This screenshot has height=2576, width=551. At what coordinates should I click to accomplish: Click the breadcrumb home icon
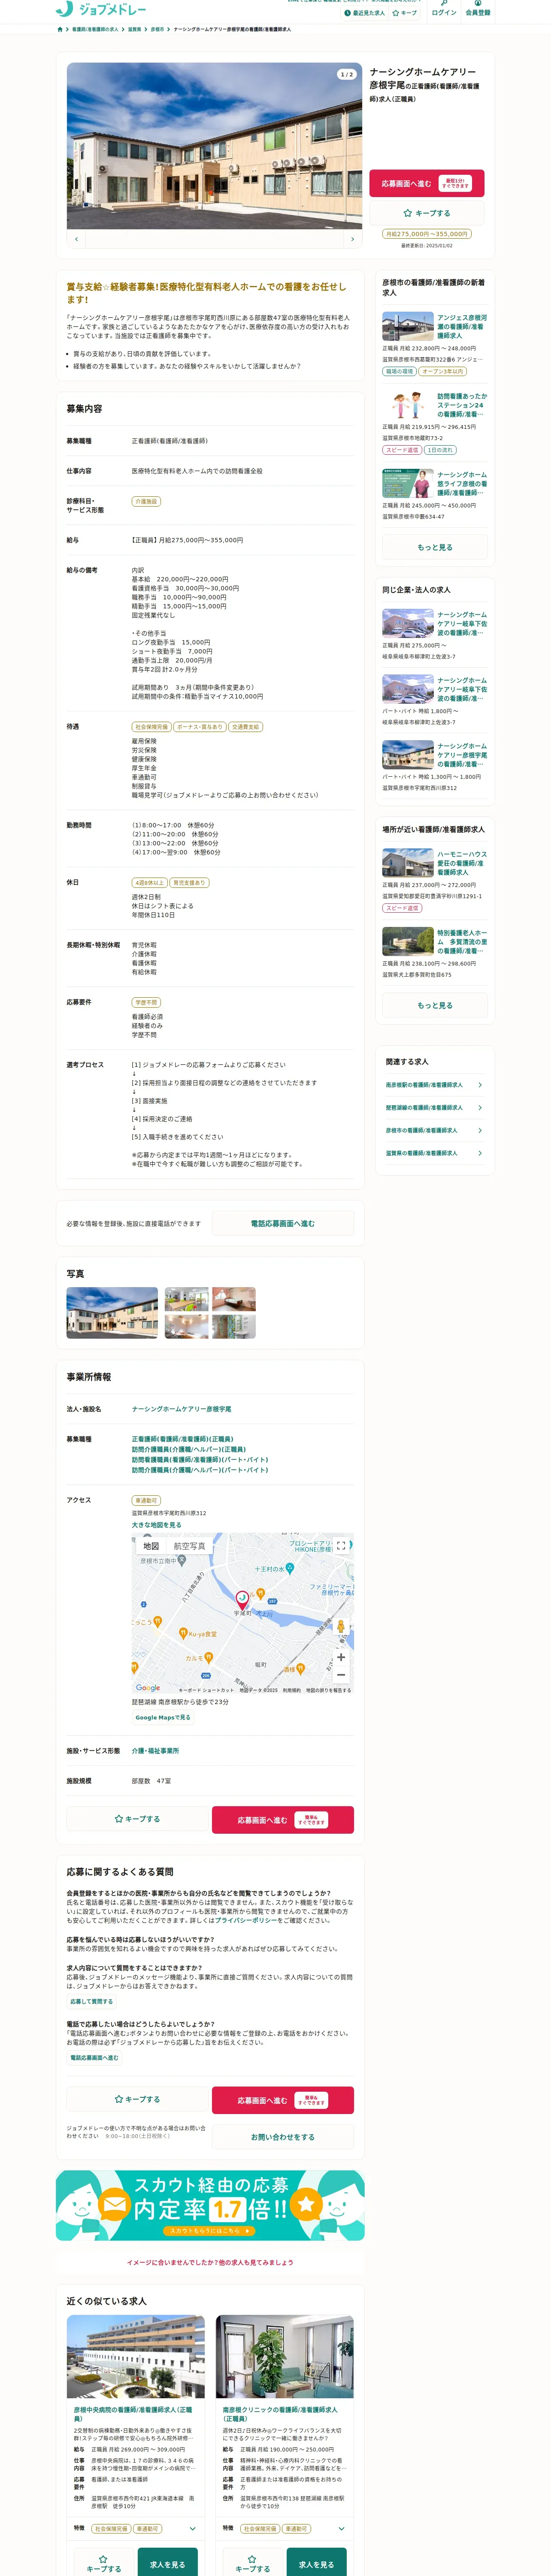coord(60,29)
